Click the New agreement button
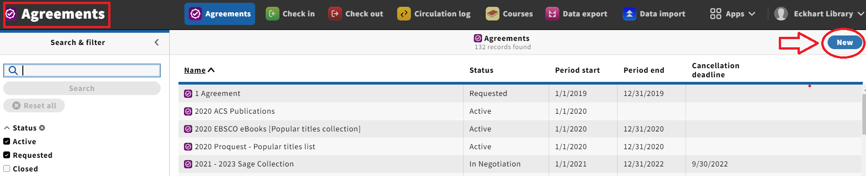 844,42
